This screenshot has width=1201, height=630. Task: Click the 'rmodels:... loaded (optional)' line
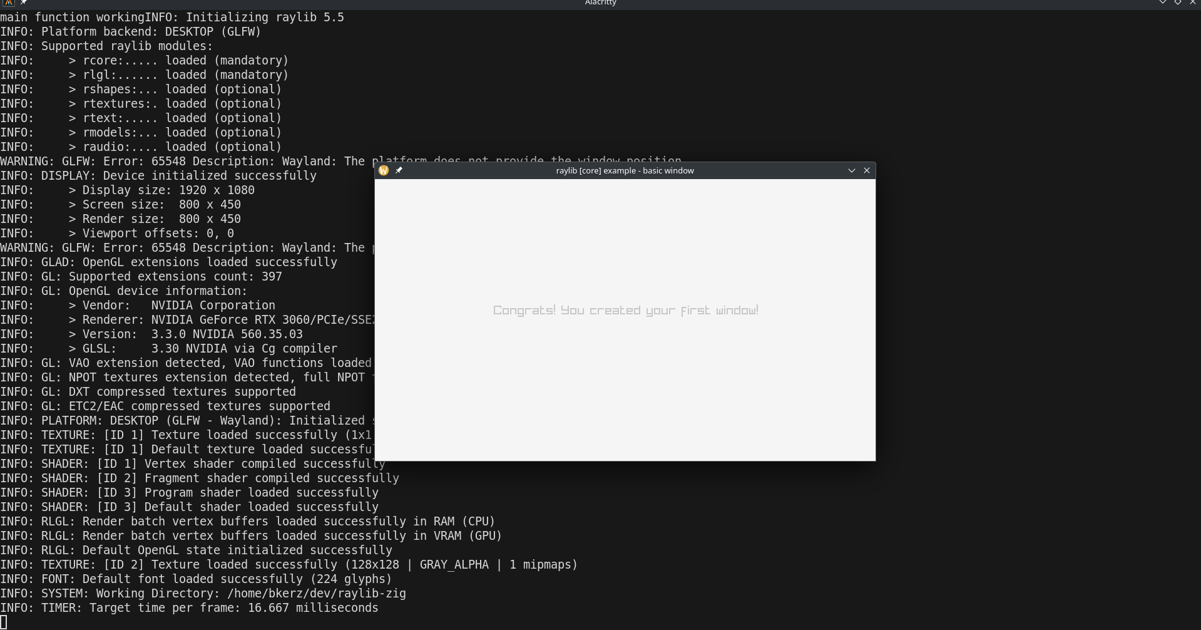click(x=141, y=133)
